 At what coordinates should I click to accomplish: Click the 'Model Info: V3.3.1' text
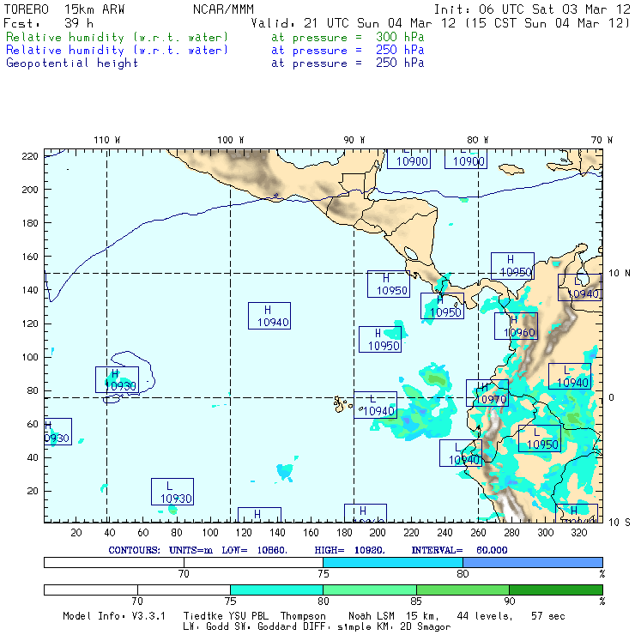click(114, 616)
